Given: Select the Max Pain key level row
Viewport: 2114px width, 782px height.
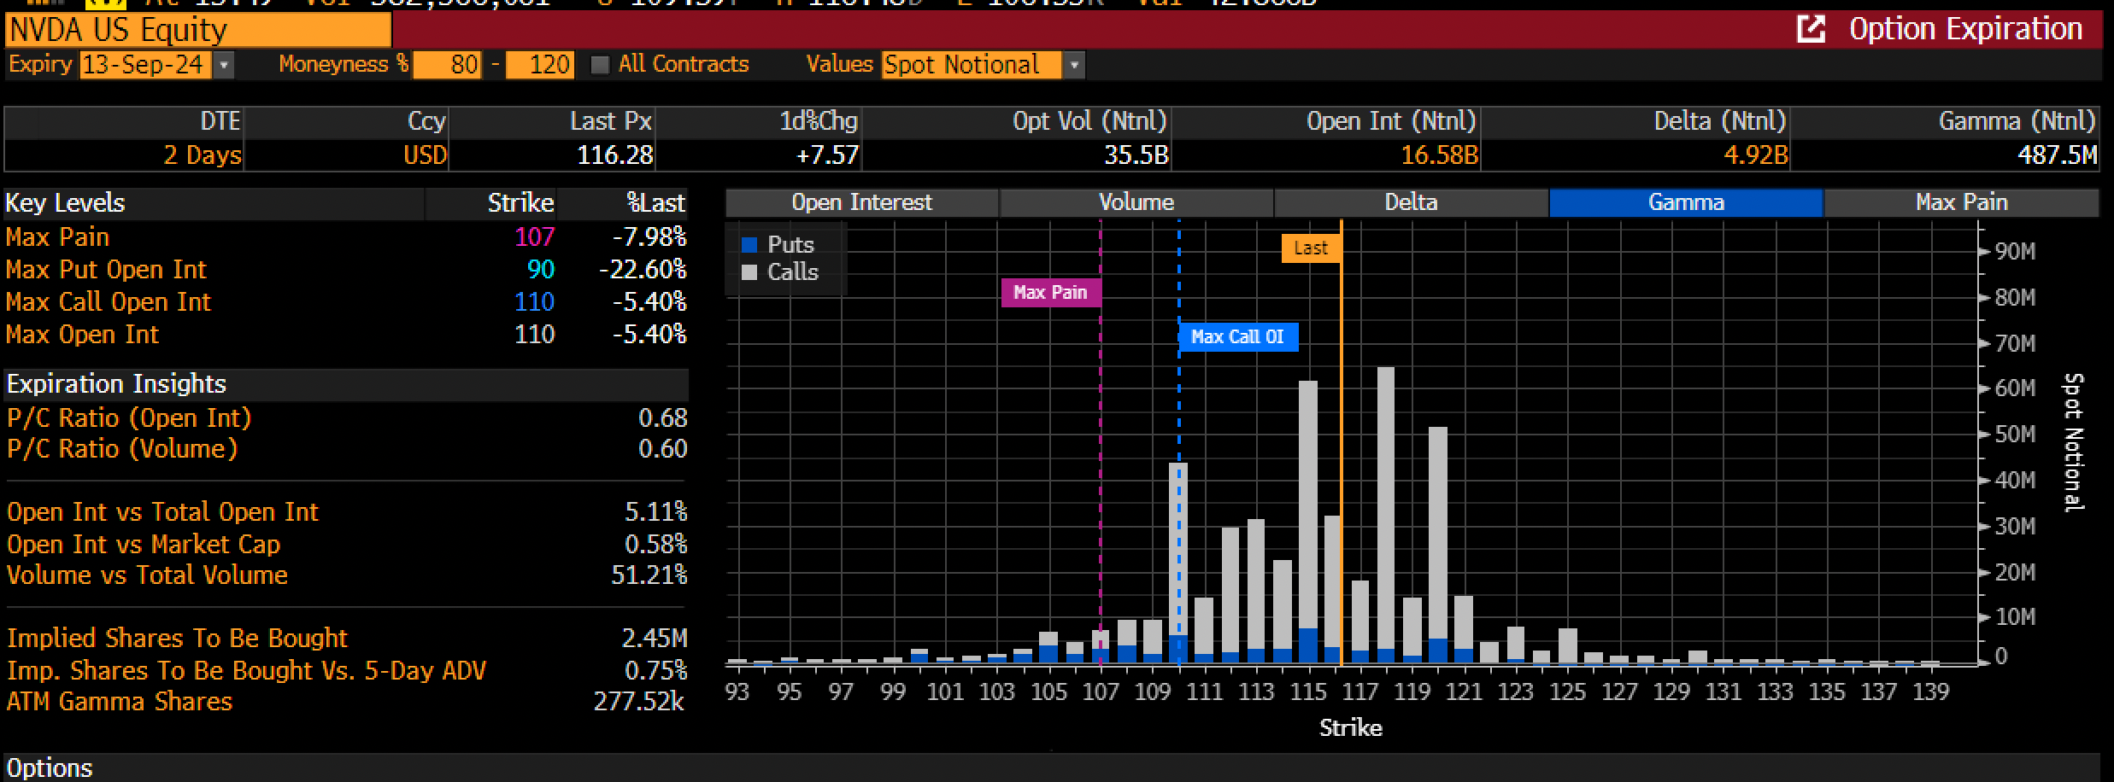Looking at the screenshot, I should pos(346,236).
